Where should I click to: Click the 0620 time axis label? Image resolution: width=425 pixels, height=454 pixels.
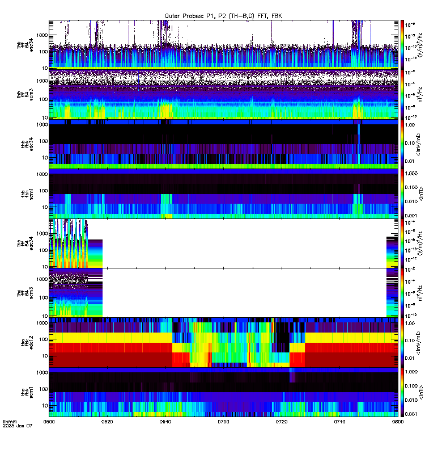107,422
